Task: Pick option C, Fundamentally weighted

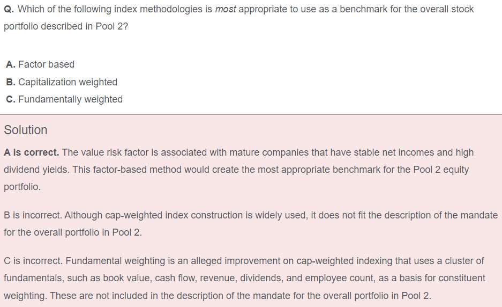Action: pos(70,99)
